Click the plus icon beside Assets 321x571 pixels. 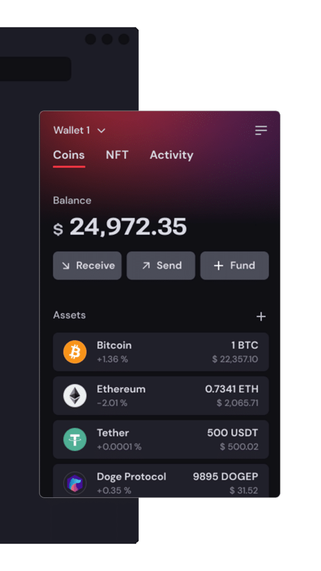click(261, 317)
